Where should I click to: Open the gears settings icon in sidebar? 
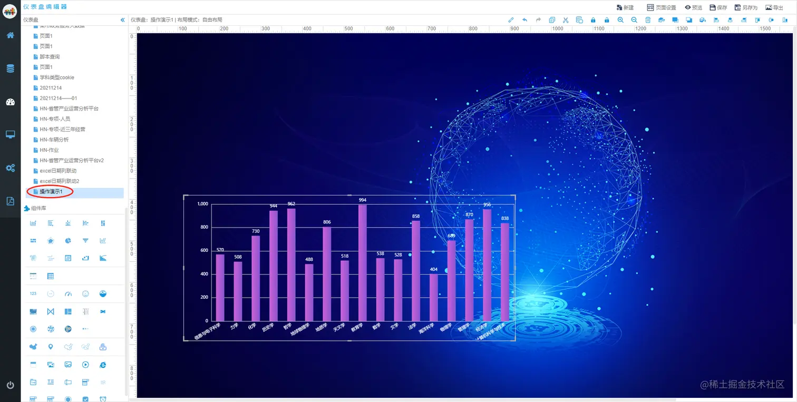pyautogui.click(x=10, y=168)
